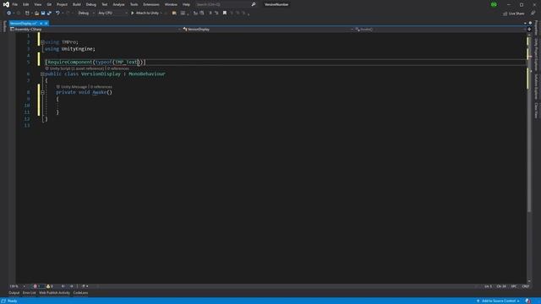The height and width of the screenshot is (304, 541).
Task: Click the 0 references link above class
Action: (118, 68)
